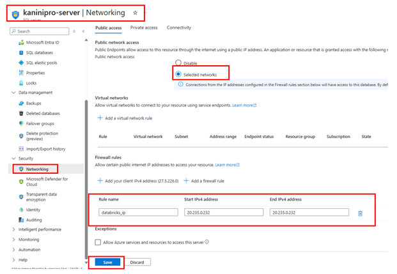
Task: Click the Microsoft Entra ID icon
Action: pyautogui.click(x=21, y=42)
